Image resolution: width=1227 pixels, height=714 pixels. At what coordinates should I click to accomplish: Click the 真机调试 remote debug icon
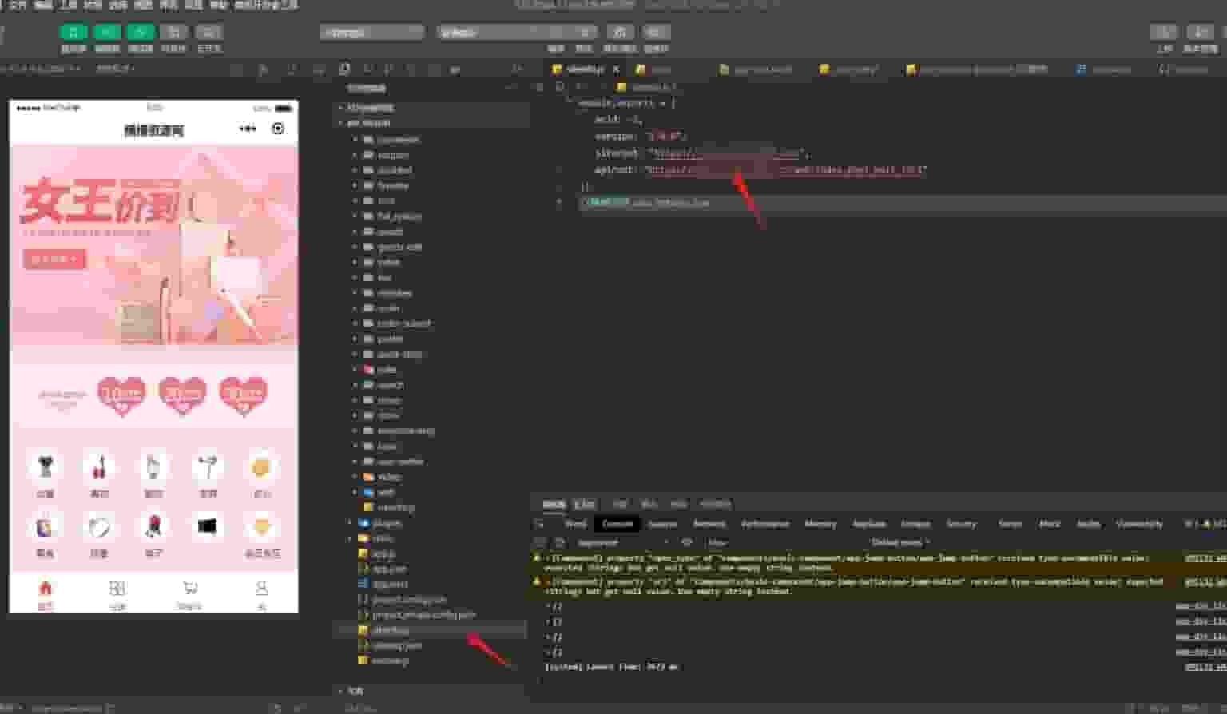click(620, 32)
